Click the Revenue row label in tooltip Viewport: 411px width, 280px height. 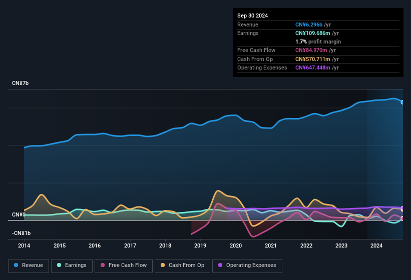tap(248, 24)
